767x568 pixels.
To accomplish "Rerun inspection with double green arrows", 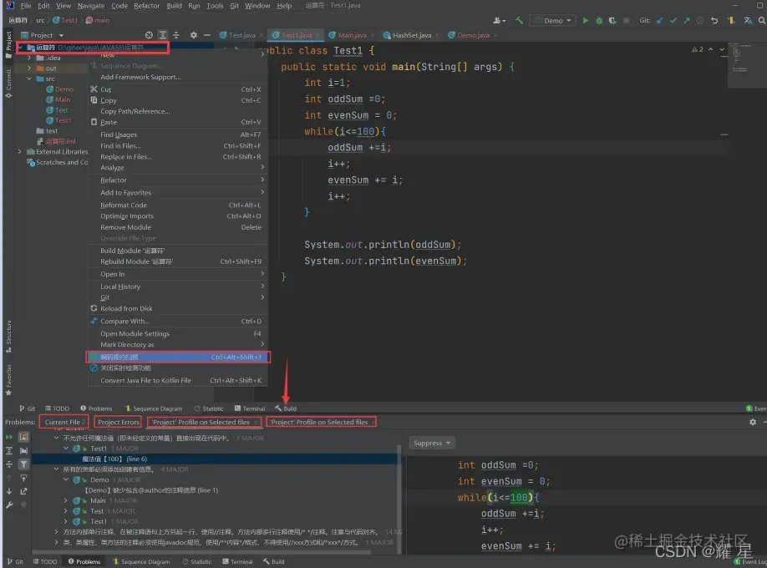I will coord(9,437).
